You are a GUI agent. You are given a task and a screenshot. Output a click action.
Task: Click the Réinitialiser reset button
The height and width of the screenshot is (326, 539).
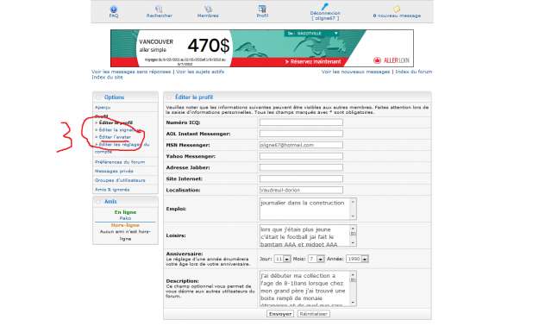tap(314, 314)
